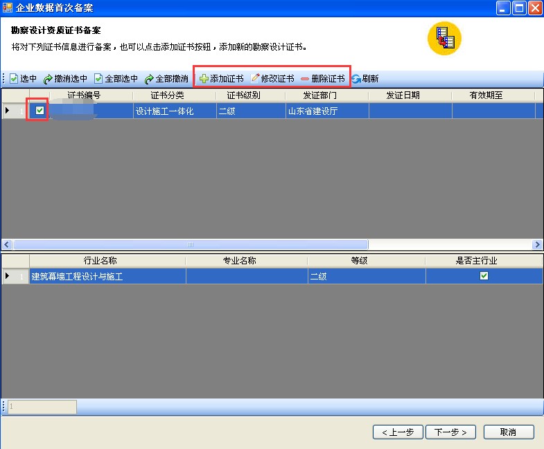Click the 选中 (select) toolbar icon
This screenshot has width=544, height=449.
(x=14, y=79)
